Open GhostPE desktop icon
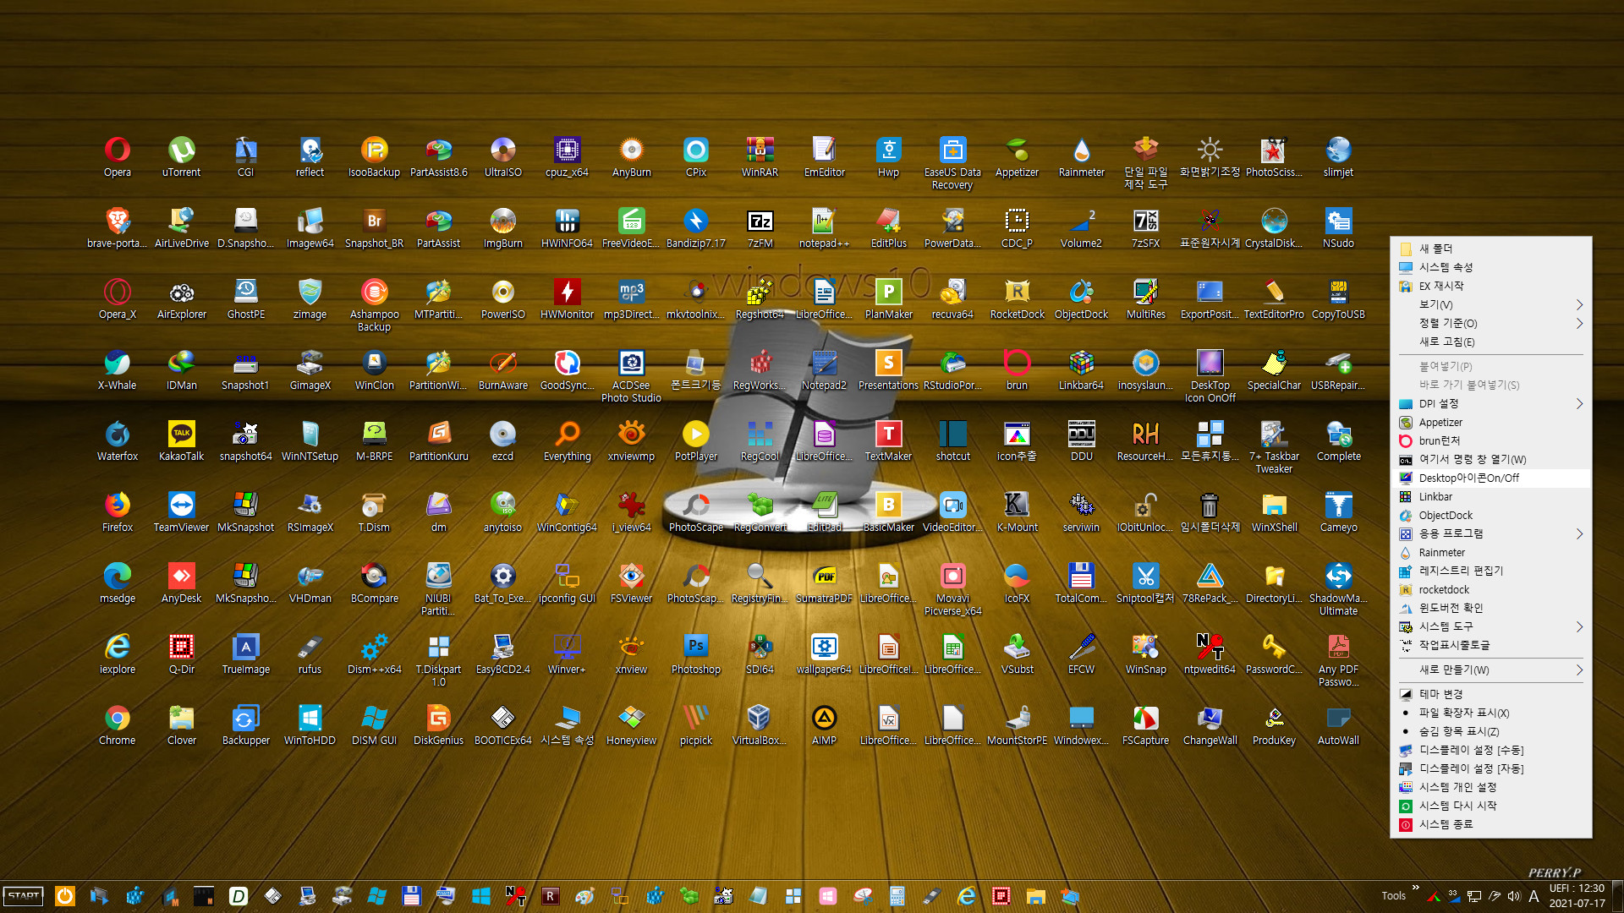This screenshot has width=1624, height=913. tap(245, 299)
